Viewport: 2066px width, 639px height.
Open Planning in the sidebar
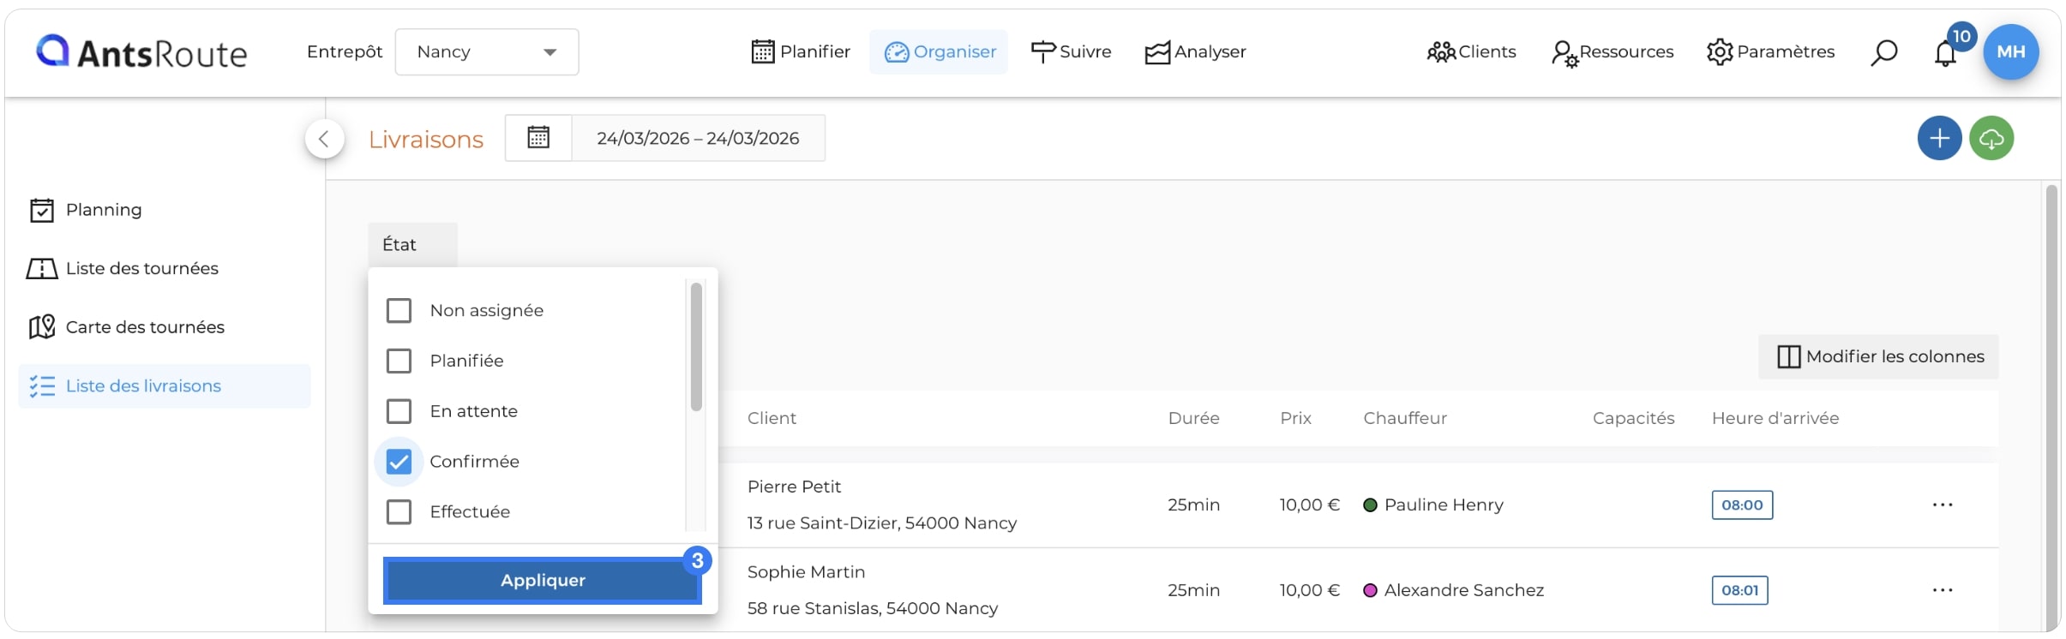coord(86,210)
